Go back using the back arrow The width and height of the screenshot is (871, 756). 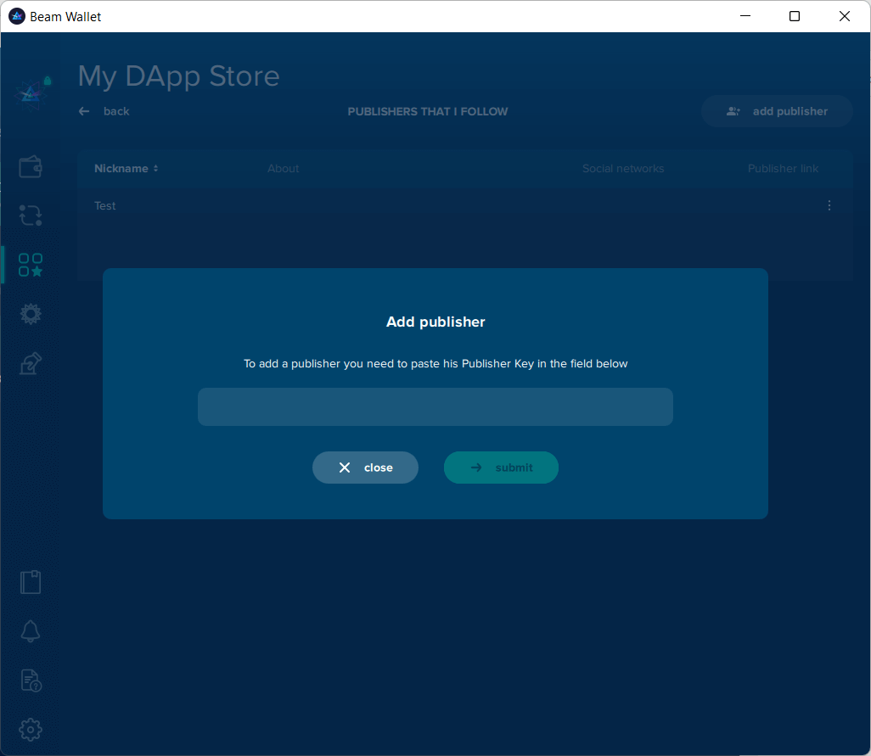pyautogui.click(x=104, y=111)
